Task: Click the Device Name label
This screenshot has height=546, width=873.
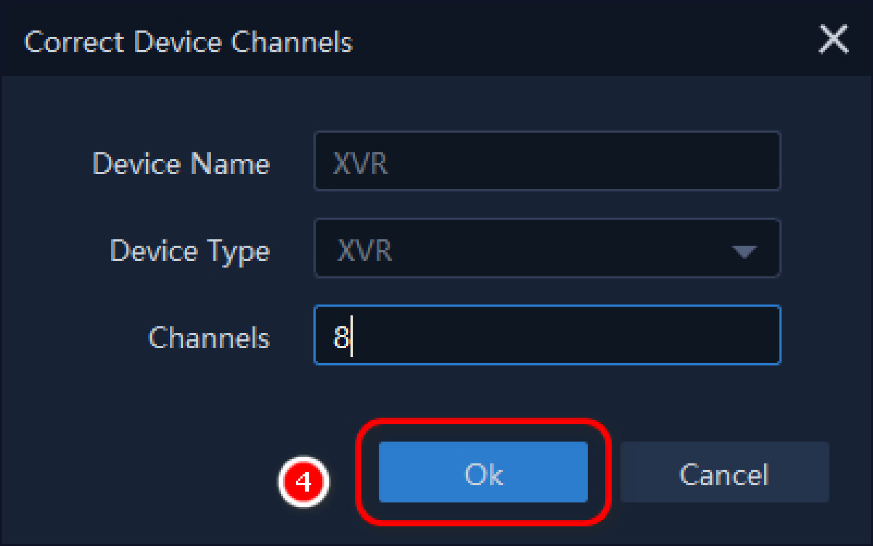Action: click(x=181, y=164)
